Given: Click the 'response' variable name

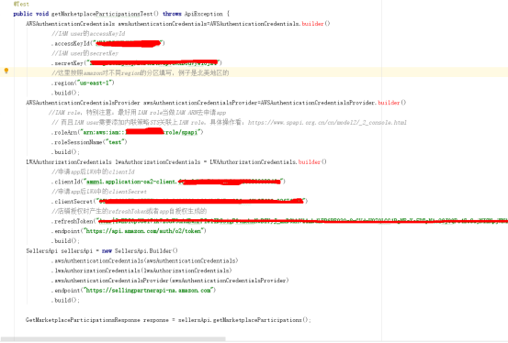Looking at the screenshot, I should [156, 320].
